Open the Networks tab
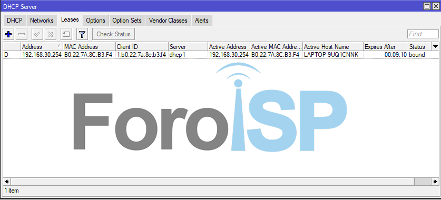The height and width of the screenshot is (200, 441). click(x=42, y=21)
